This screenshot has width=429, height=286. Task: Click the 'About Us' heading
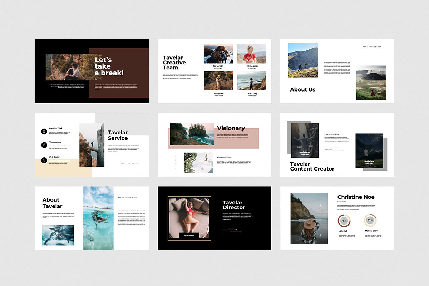point(303,90)
